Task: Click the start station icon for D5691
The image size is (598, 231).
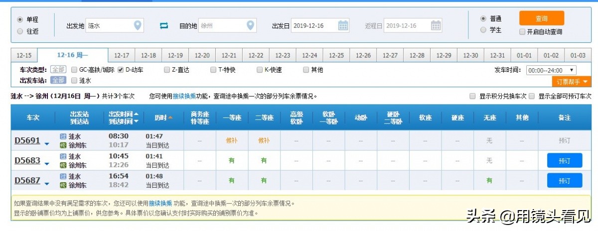Action: pos(63,136)
